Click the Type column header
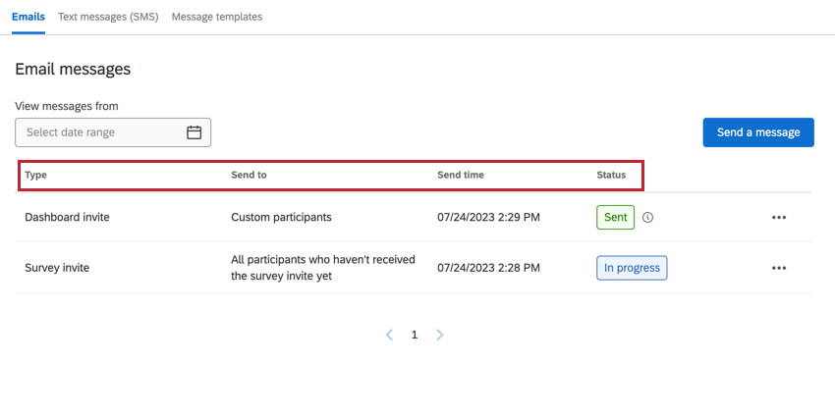835x417 pixels. pos(36,176)
